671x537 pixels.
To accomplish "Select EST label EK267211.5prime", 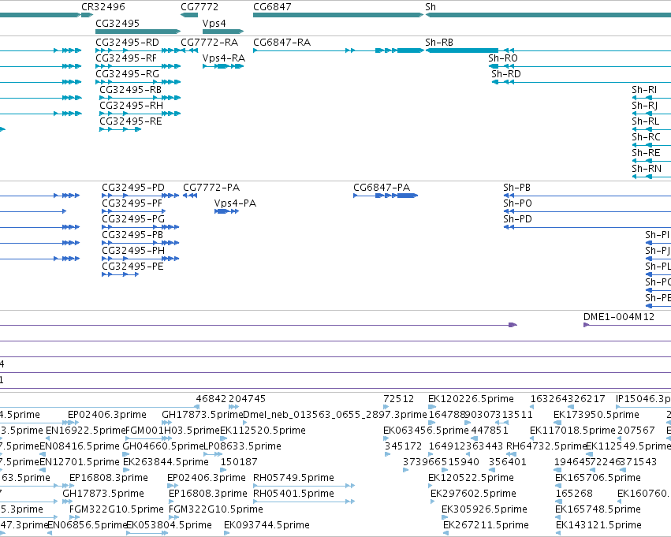I will pyautogui.click(x=486, y=525).
